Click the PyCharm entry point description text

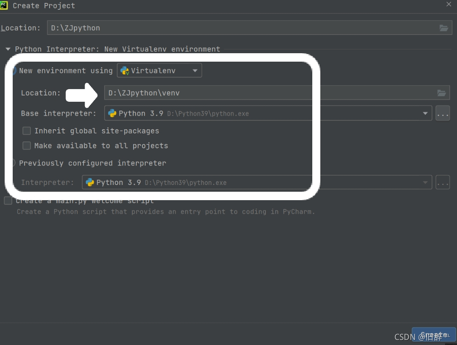pyautogui.click(x=165, y=212)
